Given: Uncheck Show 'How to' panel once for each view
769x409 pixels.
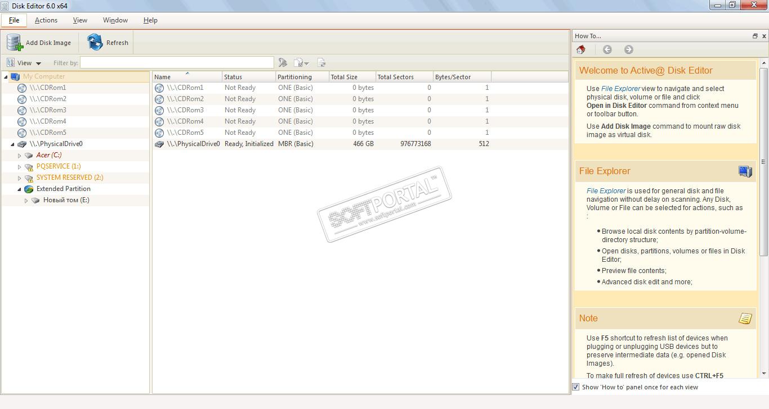Looking at the screenshot, I should pyautogui.click(x=576, y=387).
